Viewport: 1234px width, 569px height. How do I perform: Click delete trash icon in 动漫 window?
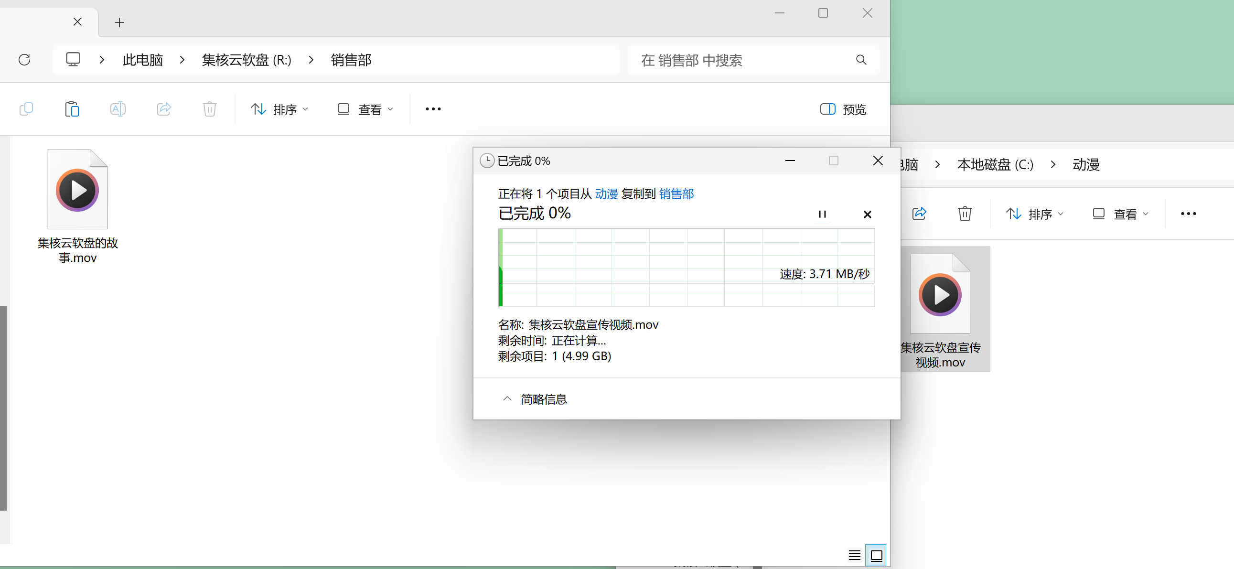(964, 214)
